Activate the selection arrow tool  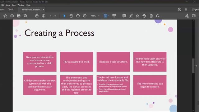coord(64,16)
